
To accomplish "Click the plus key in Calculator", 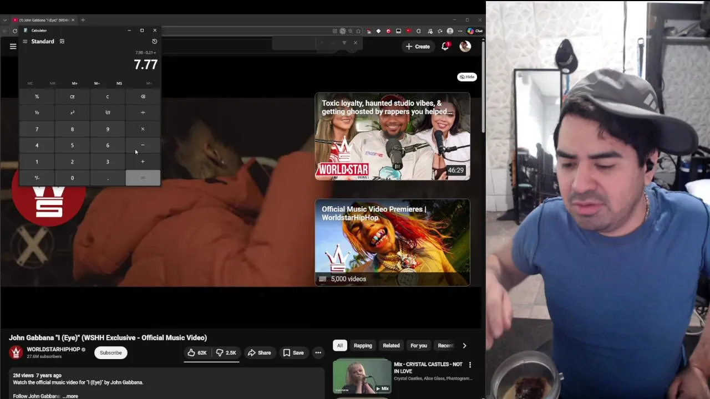I will tap(143, 162).
